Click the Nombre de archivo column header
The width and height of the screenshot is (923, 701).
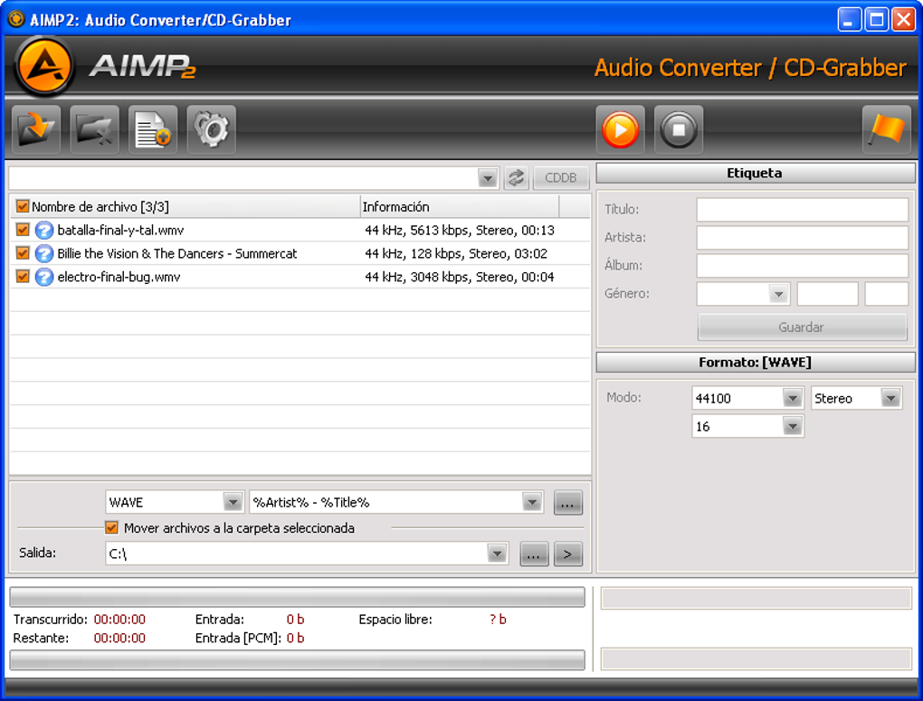coord(186,206)
